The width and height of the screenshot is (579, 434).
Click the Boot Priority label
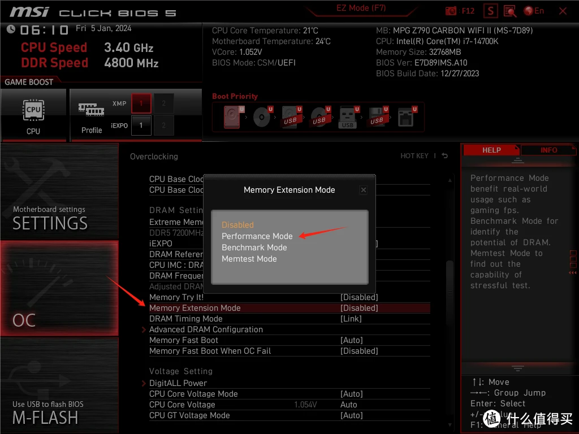[x=235, y=96]
